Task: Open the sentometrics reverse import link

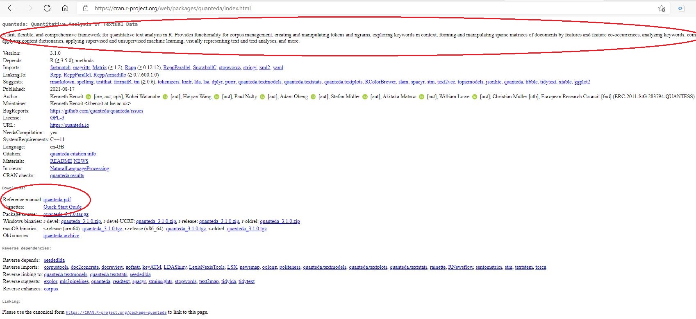Action: [489, 267]
